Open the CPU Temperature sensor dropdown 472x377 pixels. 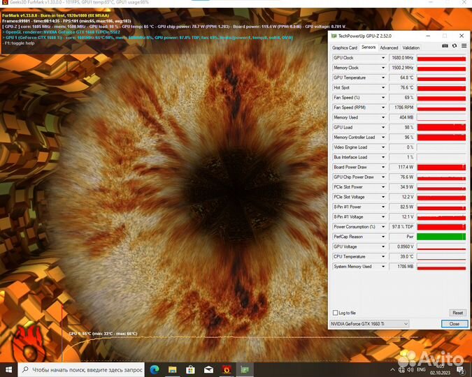(x=383, y=256)
